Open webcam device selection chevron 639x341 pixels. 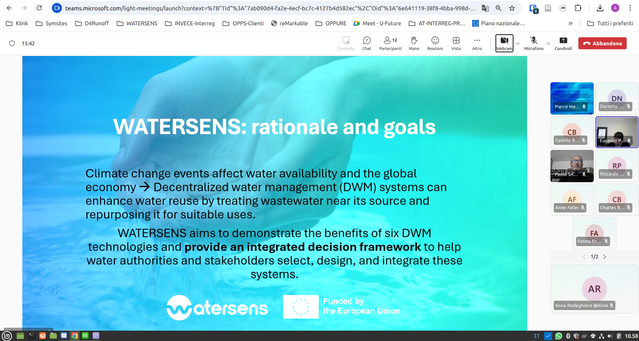coord(518,44)
